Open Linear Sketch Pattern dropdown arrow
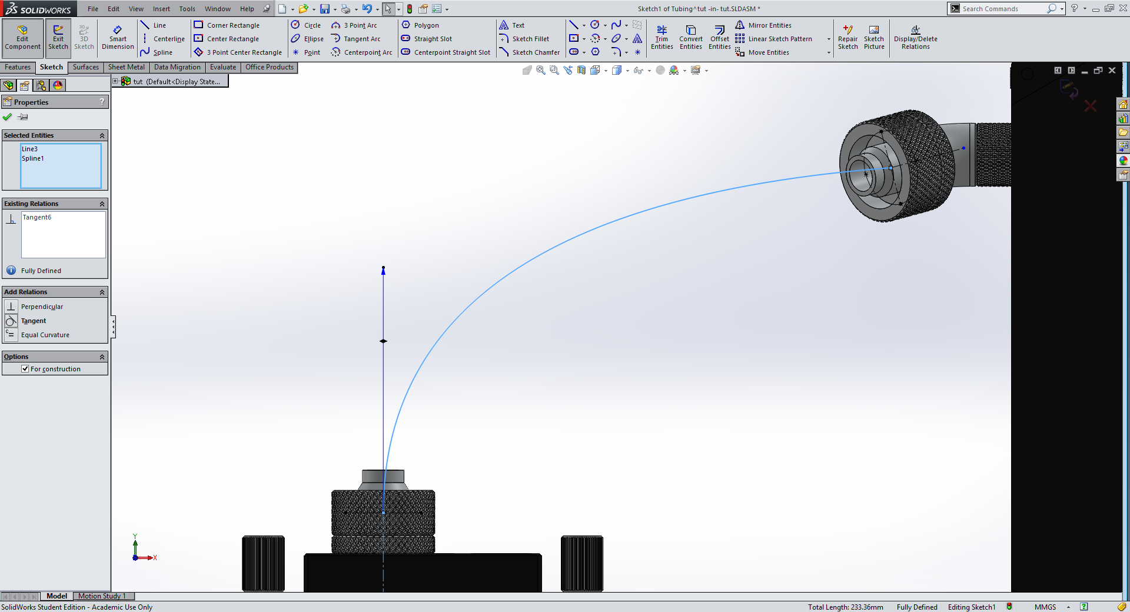The height and width of the screenshot is (612, 1130). click(x=829, y=39)
